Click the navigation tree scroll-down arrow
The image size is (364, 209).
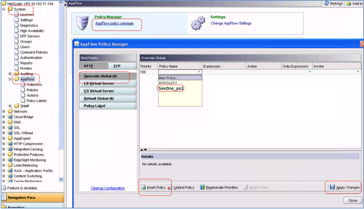(x=61, y=179)
